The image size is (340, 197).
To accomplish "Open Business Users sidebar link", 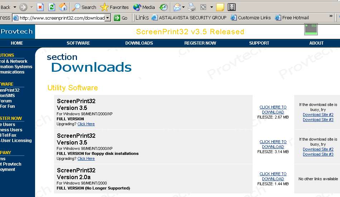I will [x=11, y=130].
